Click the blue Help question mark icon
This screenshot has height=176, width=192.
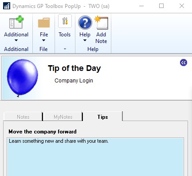coord(85,23)
